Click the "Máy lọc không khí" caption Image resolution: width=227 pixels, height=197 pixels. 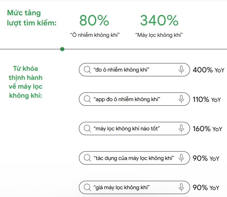(159, 35)
